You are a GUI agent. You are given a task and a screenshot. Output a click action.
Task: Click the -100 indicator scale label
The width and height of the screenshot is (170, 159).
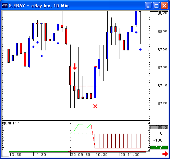click(x=158, y=140)
